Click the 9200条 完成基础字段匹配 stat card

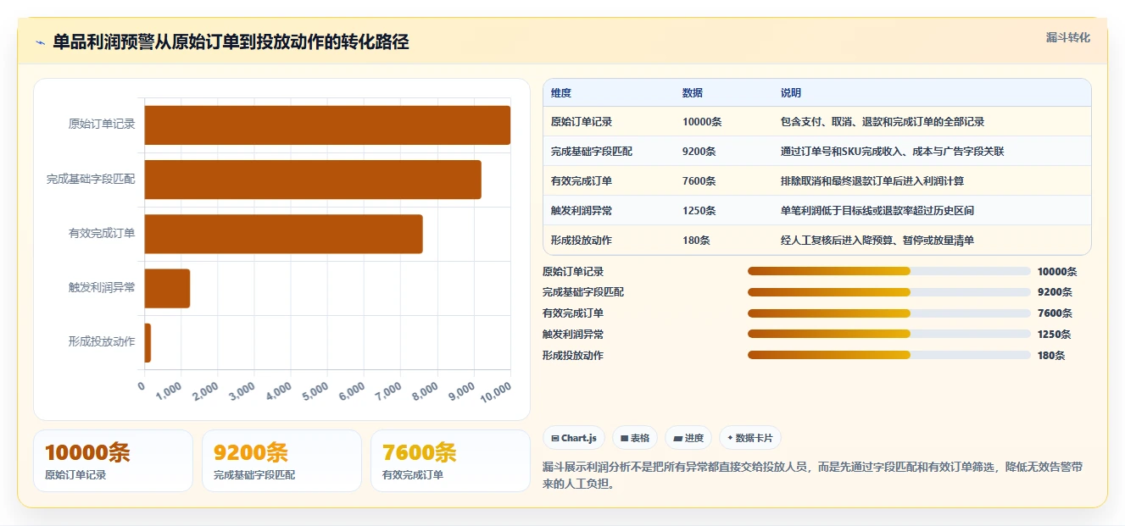point(281,461)
